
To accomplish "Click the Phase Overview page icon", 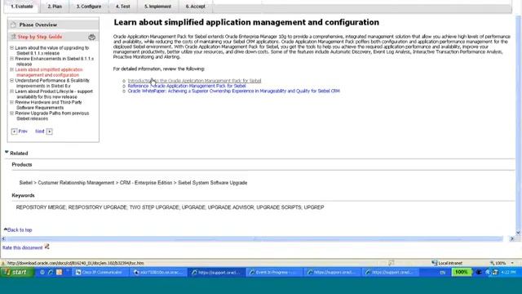I will pos(13,24).
